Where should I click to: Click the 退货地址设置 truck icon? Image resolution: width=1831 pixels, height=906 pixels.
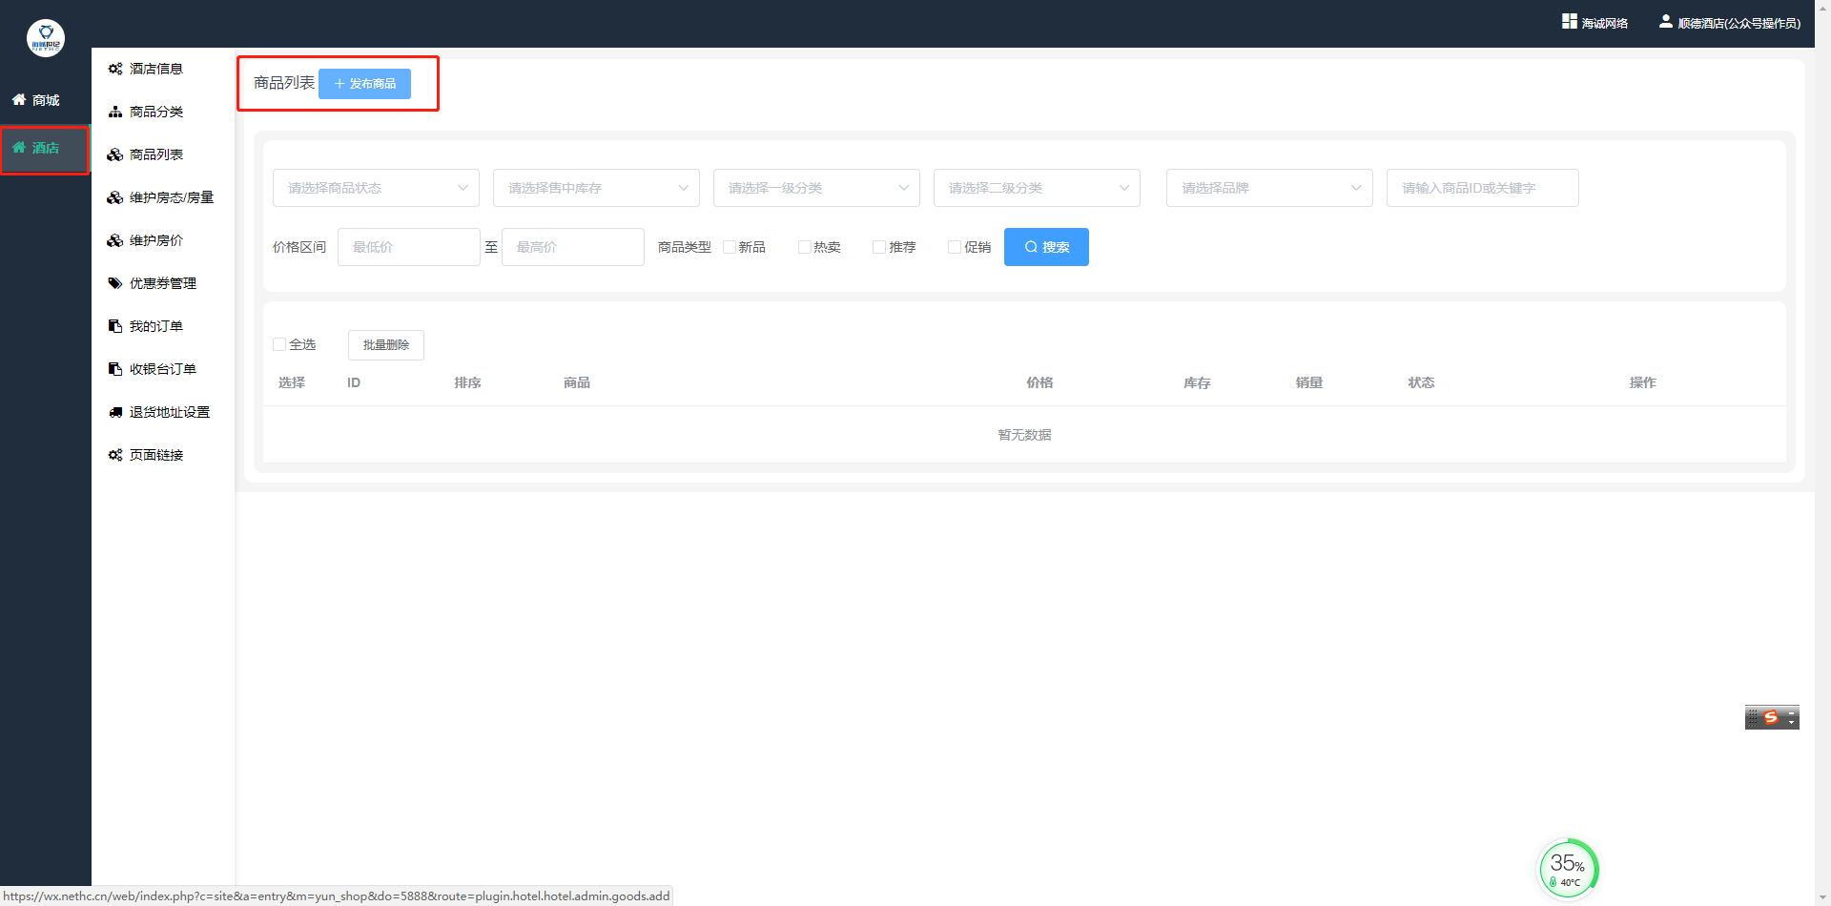coord(115,412)
